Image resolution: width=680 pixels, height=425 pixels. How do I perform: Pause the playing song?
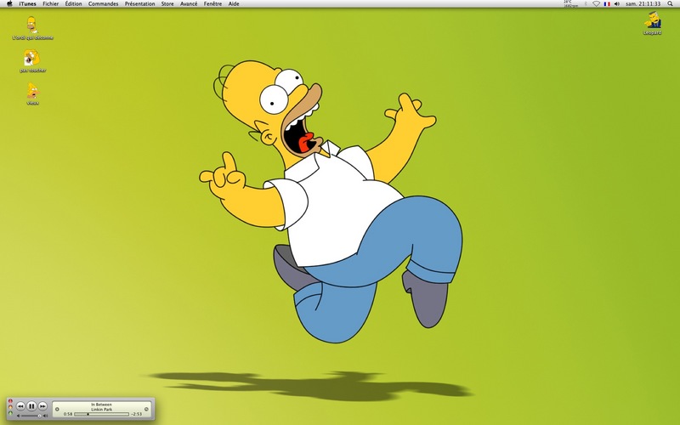pos(31,406)
